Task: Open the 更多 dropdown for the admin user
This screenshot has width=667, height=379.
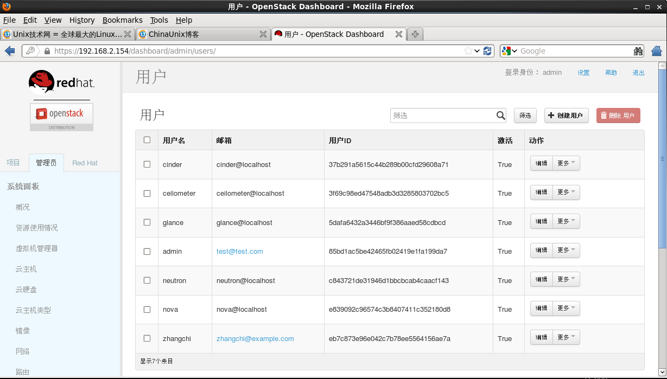Action: tap(566, 250)
